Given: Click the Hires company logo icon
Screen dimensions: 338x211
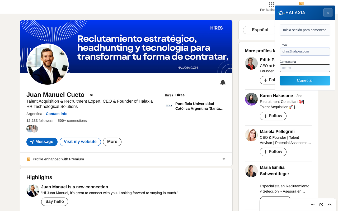Looking at the screenshot, I should click(169, 95).
